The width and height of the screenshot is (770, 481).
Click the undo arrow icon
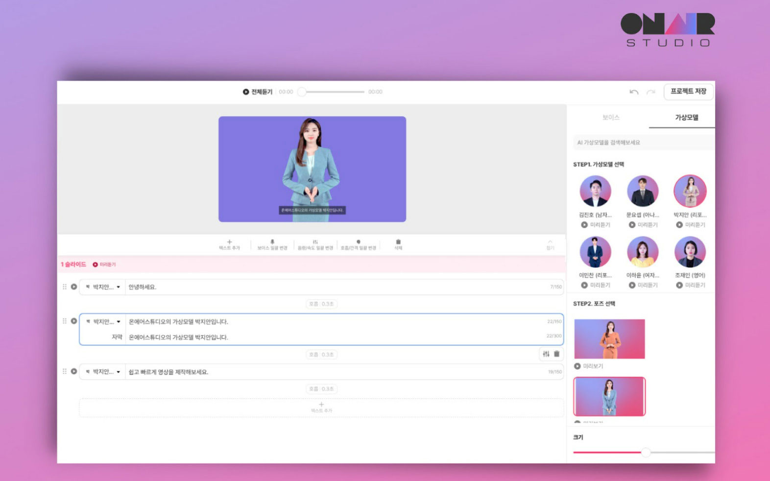[x=634, y=92]
